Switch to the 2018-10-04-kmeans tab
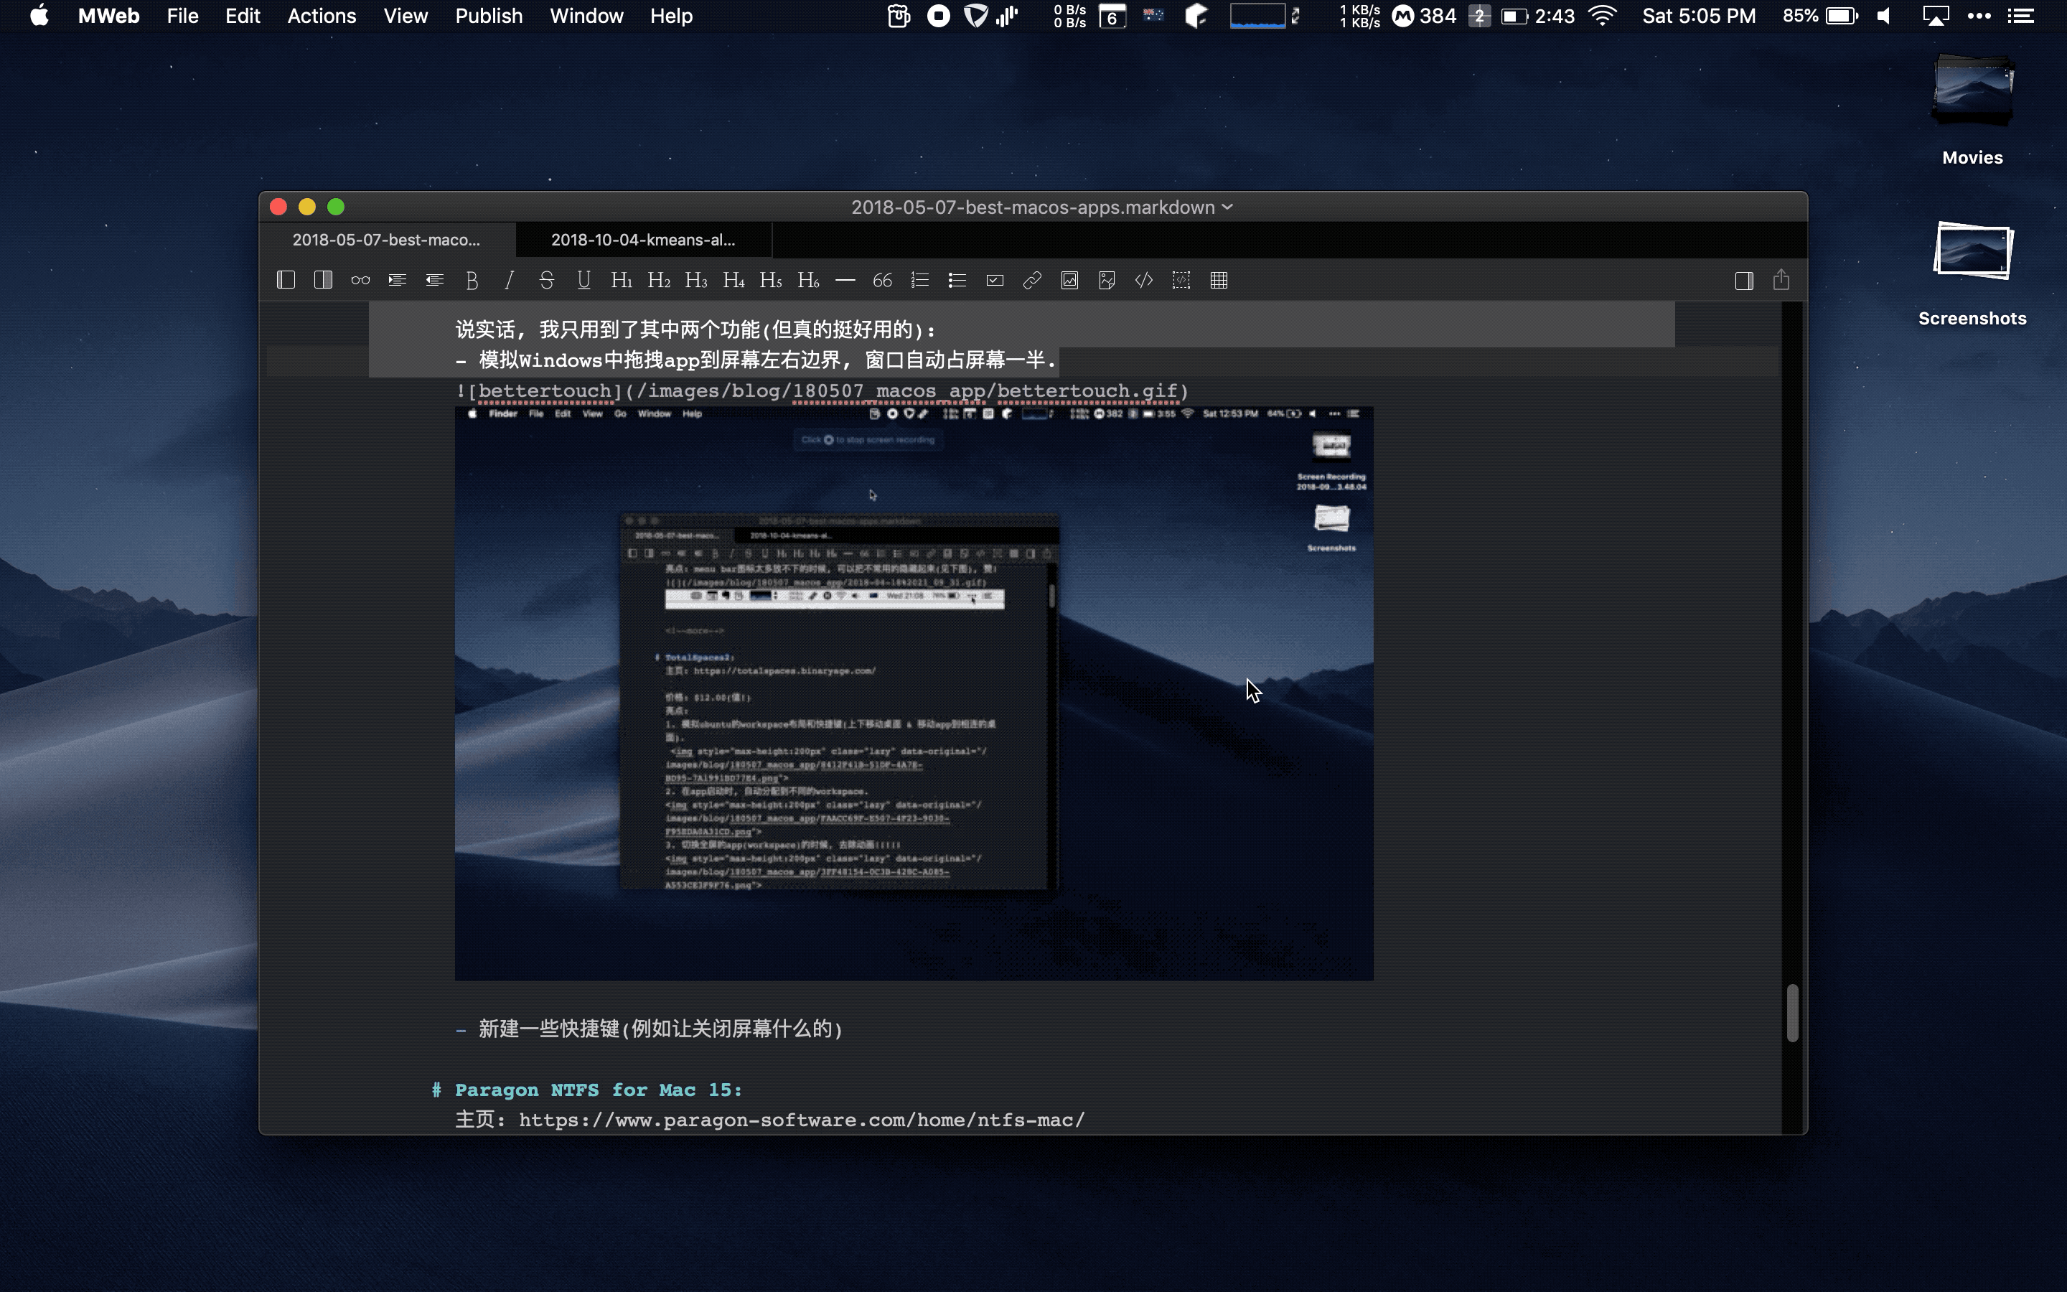Image resolution: width=2067 pixels, height=1292 pixels. pos(642,240)
